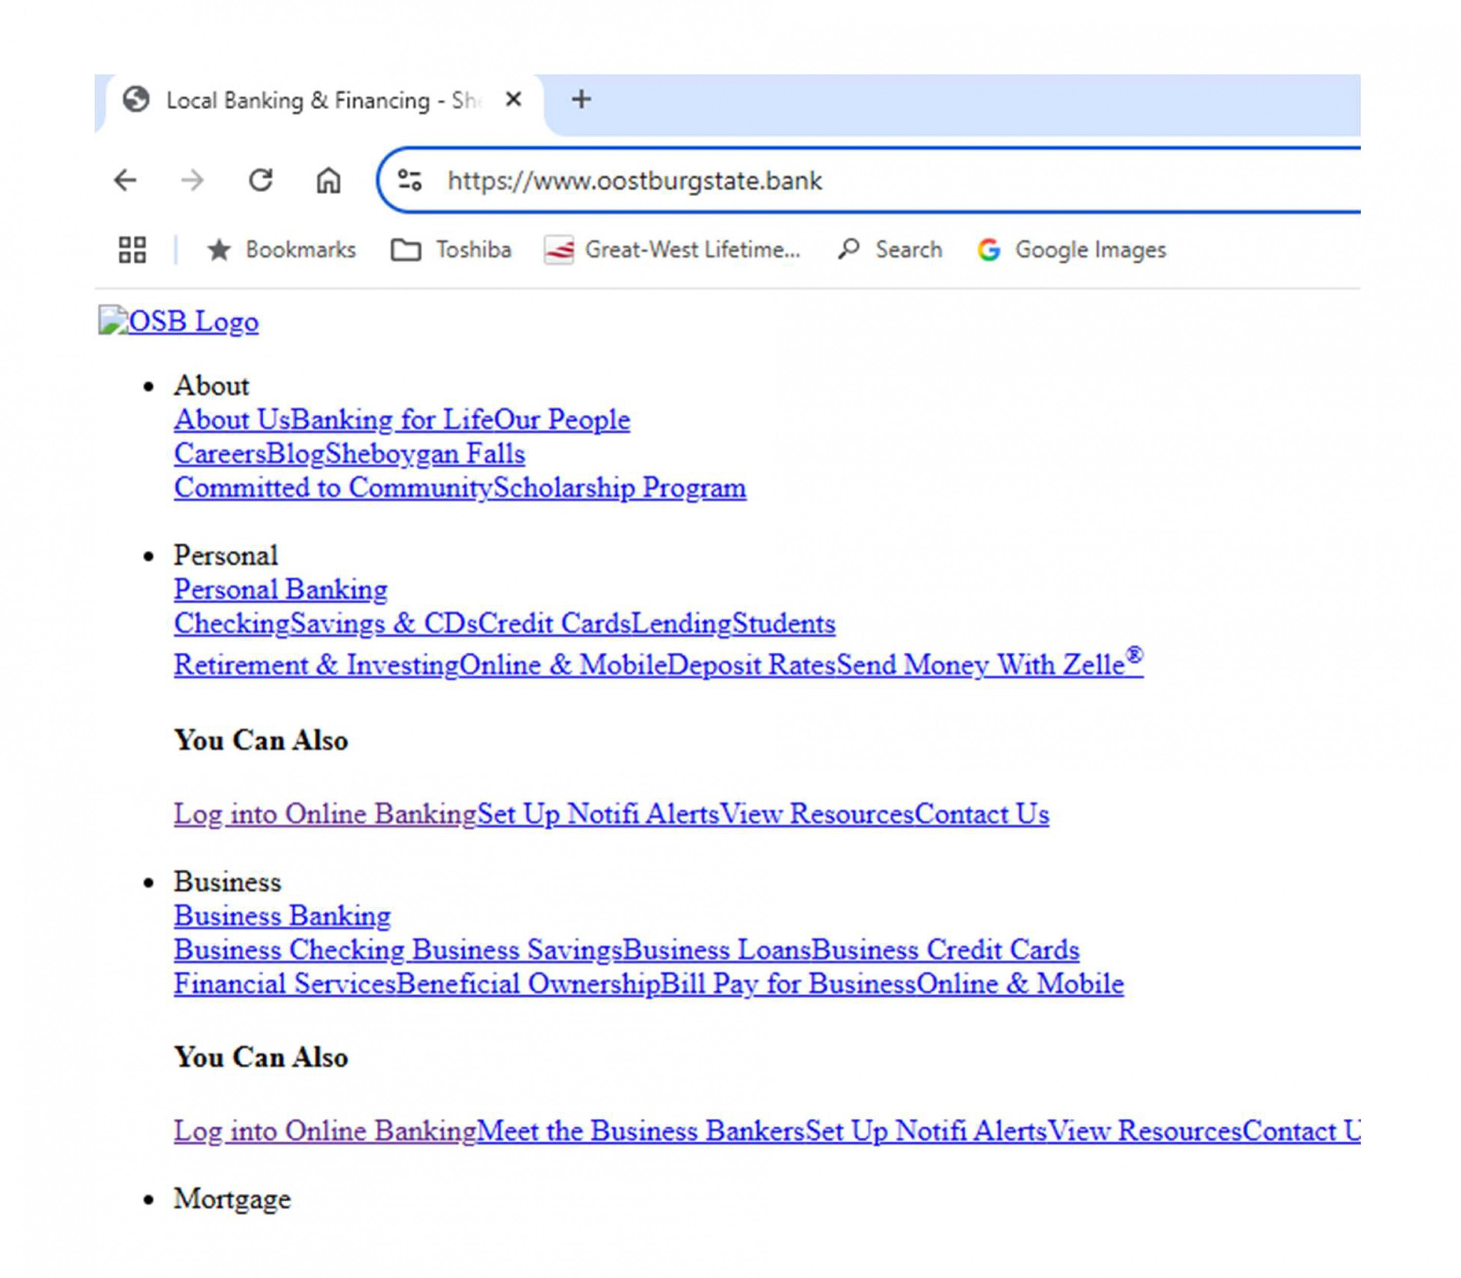Click the browser back arrow
Image resolution: width=1461 pixels, height=1278 pixels.
click(x=126, y=181)
